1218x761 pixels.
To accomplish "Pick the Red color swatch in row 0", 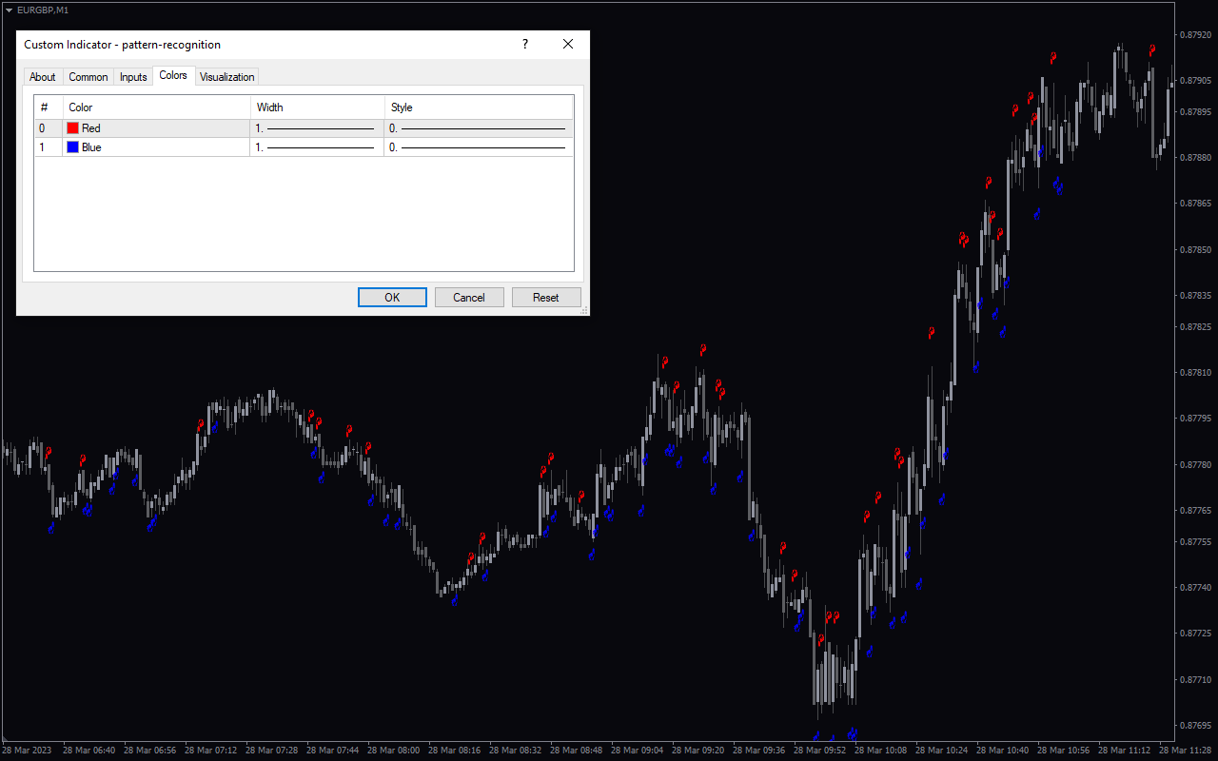I will pyautogui.click(x=73, y=128).
